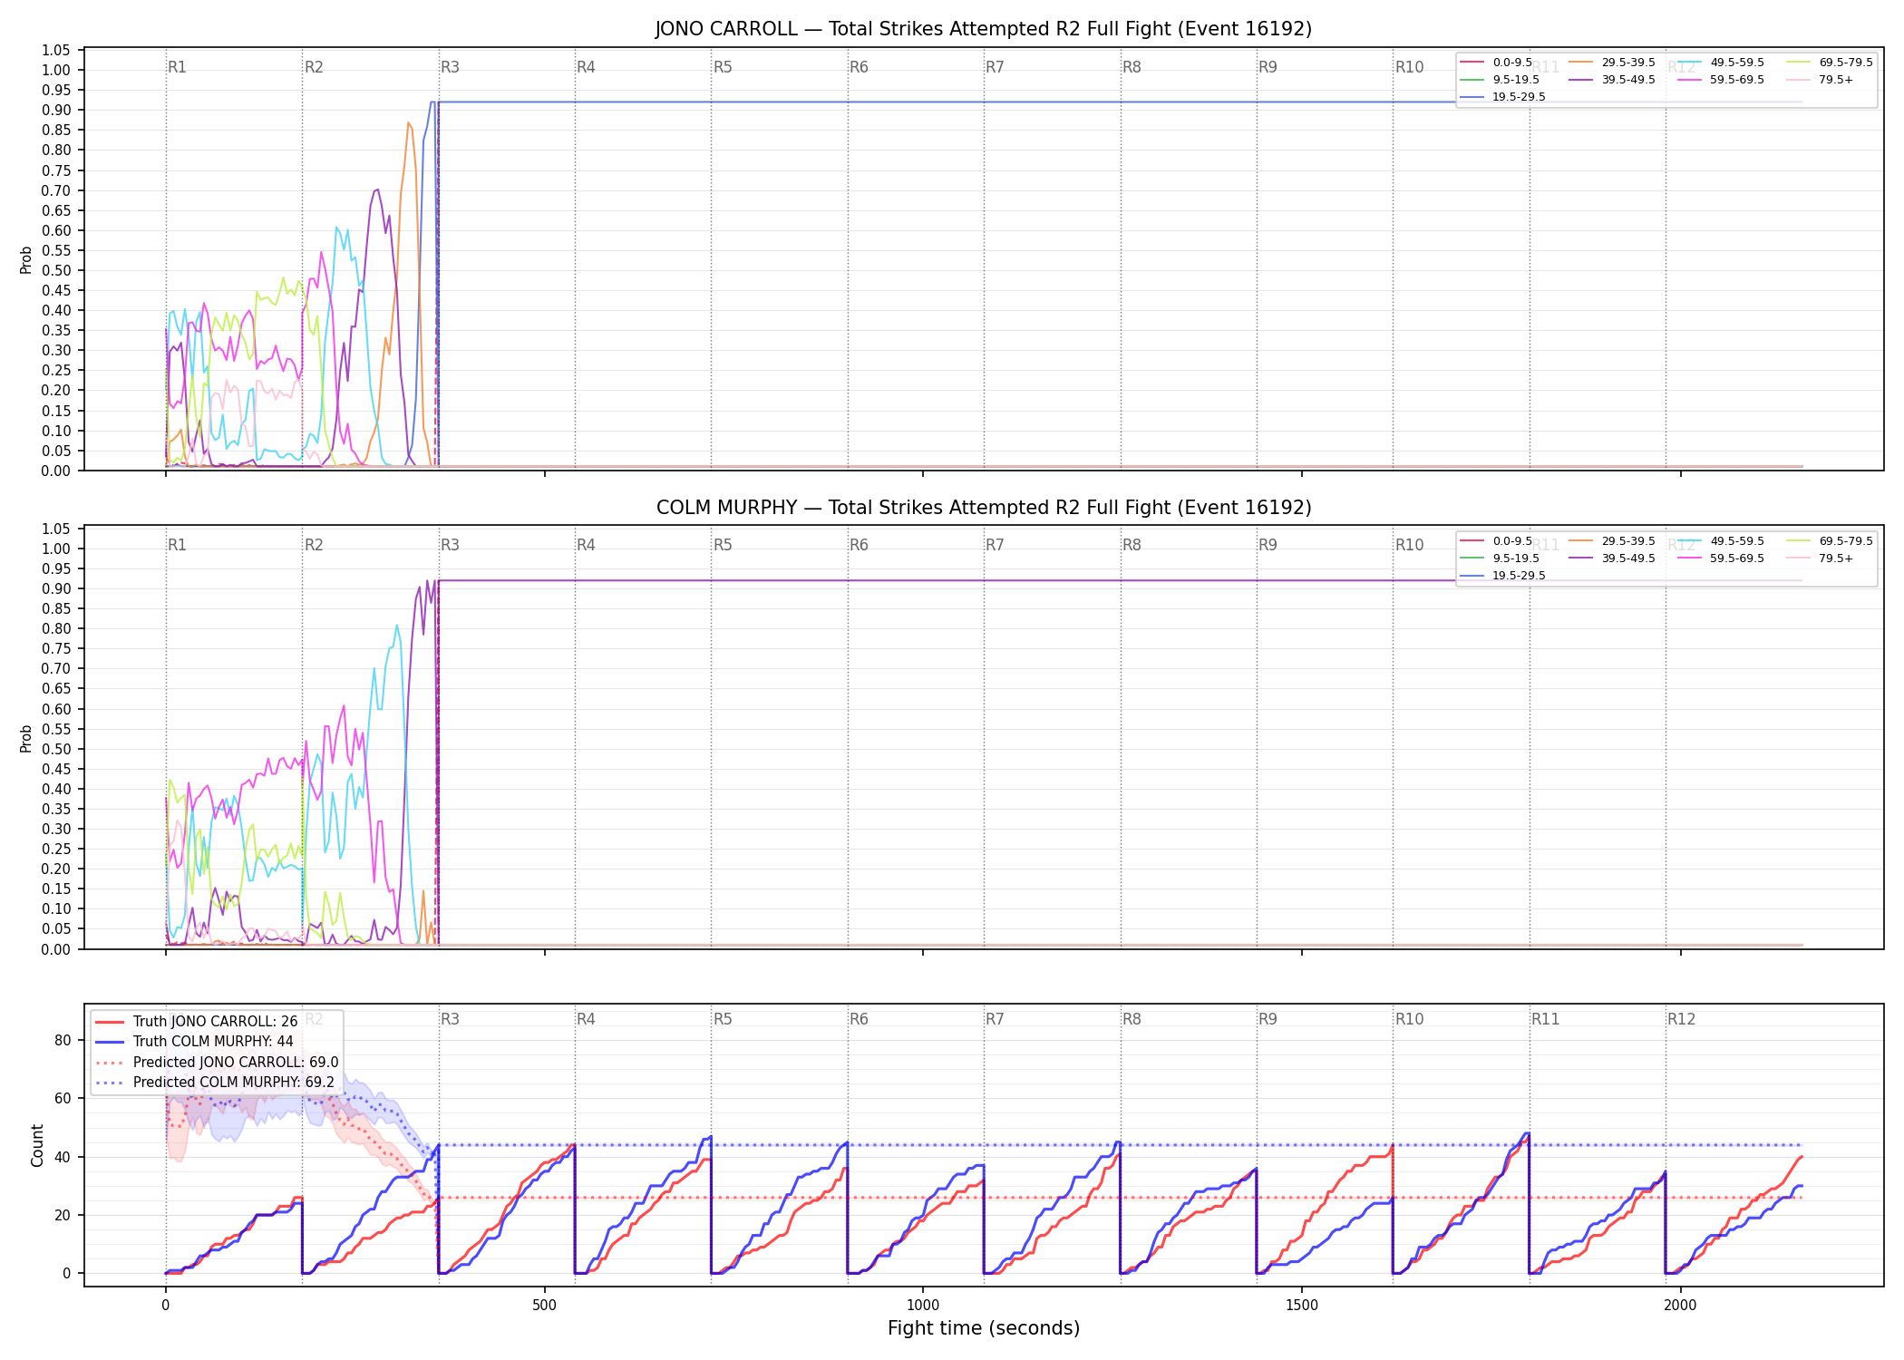This screenshot has width=1904, height=1360.
Task: Select 19.5-29.5 legend entry in top chart
Action: click(x=1503, y=97)
